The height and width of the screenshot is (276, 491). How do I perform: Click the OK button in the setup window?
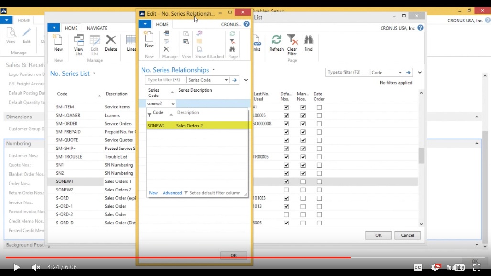point(378,235)
